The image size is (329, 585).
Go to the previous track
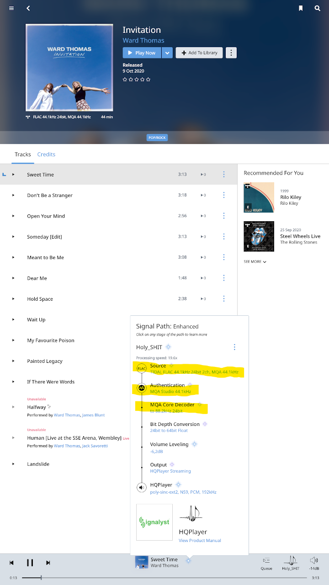tap(12, 563)
